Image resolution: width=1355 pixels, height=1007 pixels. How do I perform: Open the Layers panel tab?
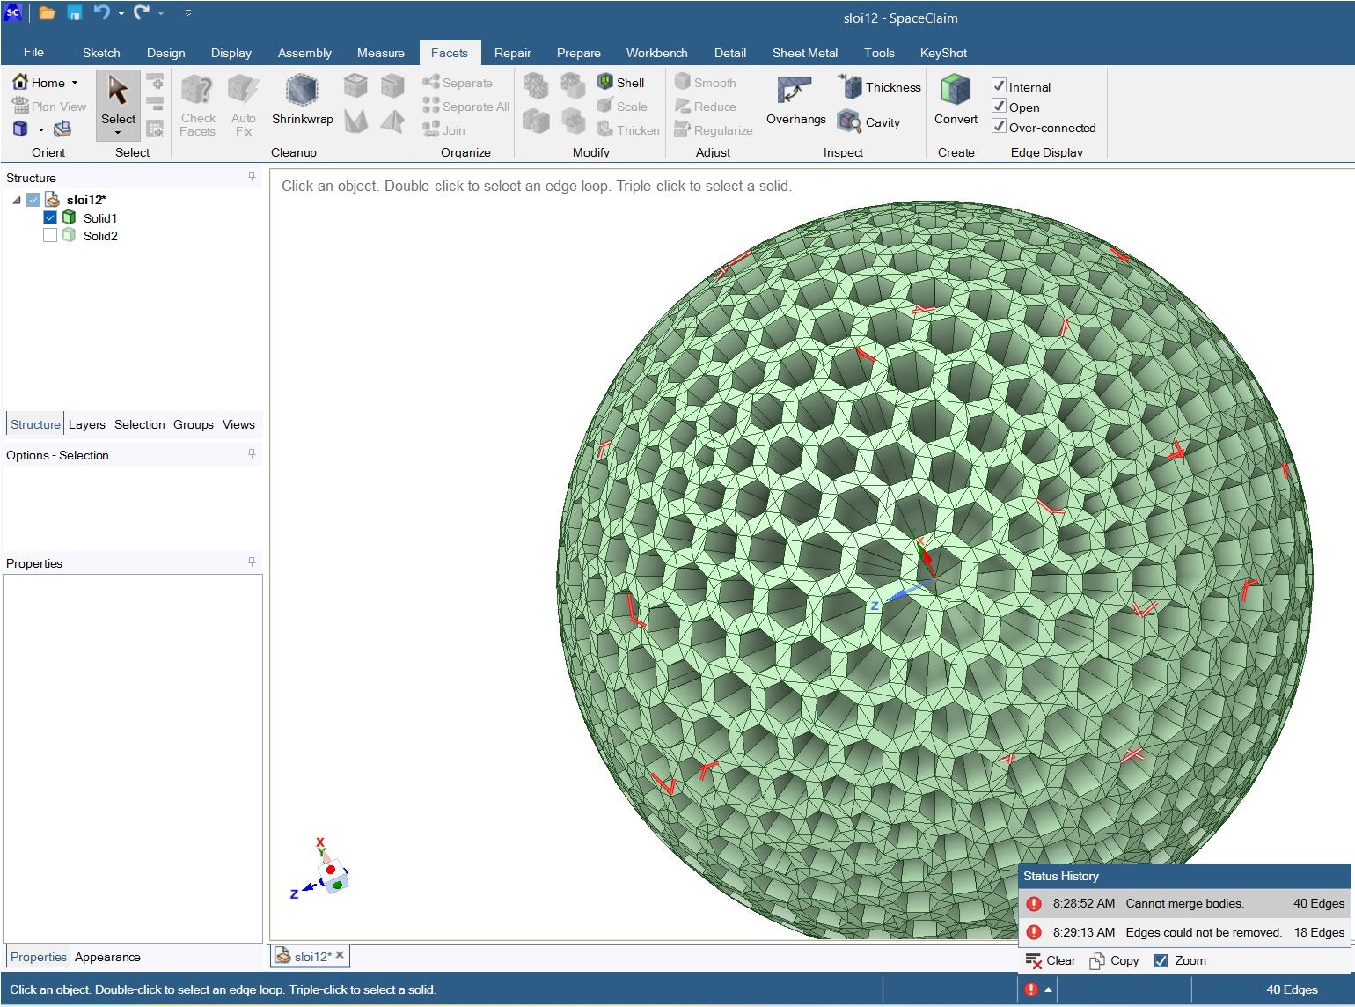(x=86, y=424)
